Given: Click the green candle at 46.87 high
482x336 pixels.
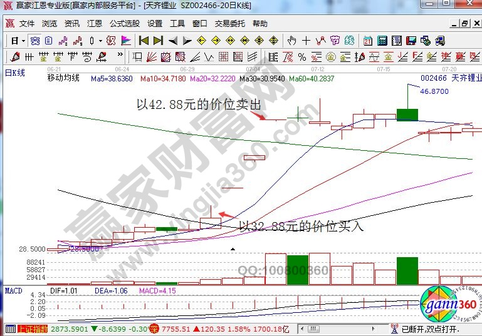Looking at the screenshot, I should (x=407, y=115).
